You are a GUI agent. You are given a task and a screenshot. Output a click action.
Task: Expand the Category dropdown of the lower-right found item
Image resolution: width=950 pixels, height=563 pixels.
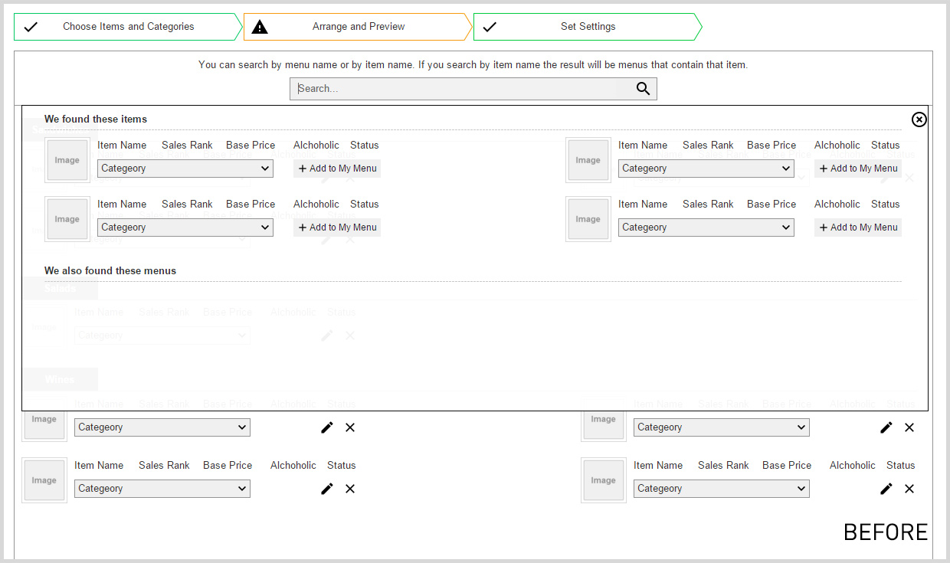point(706,227)
